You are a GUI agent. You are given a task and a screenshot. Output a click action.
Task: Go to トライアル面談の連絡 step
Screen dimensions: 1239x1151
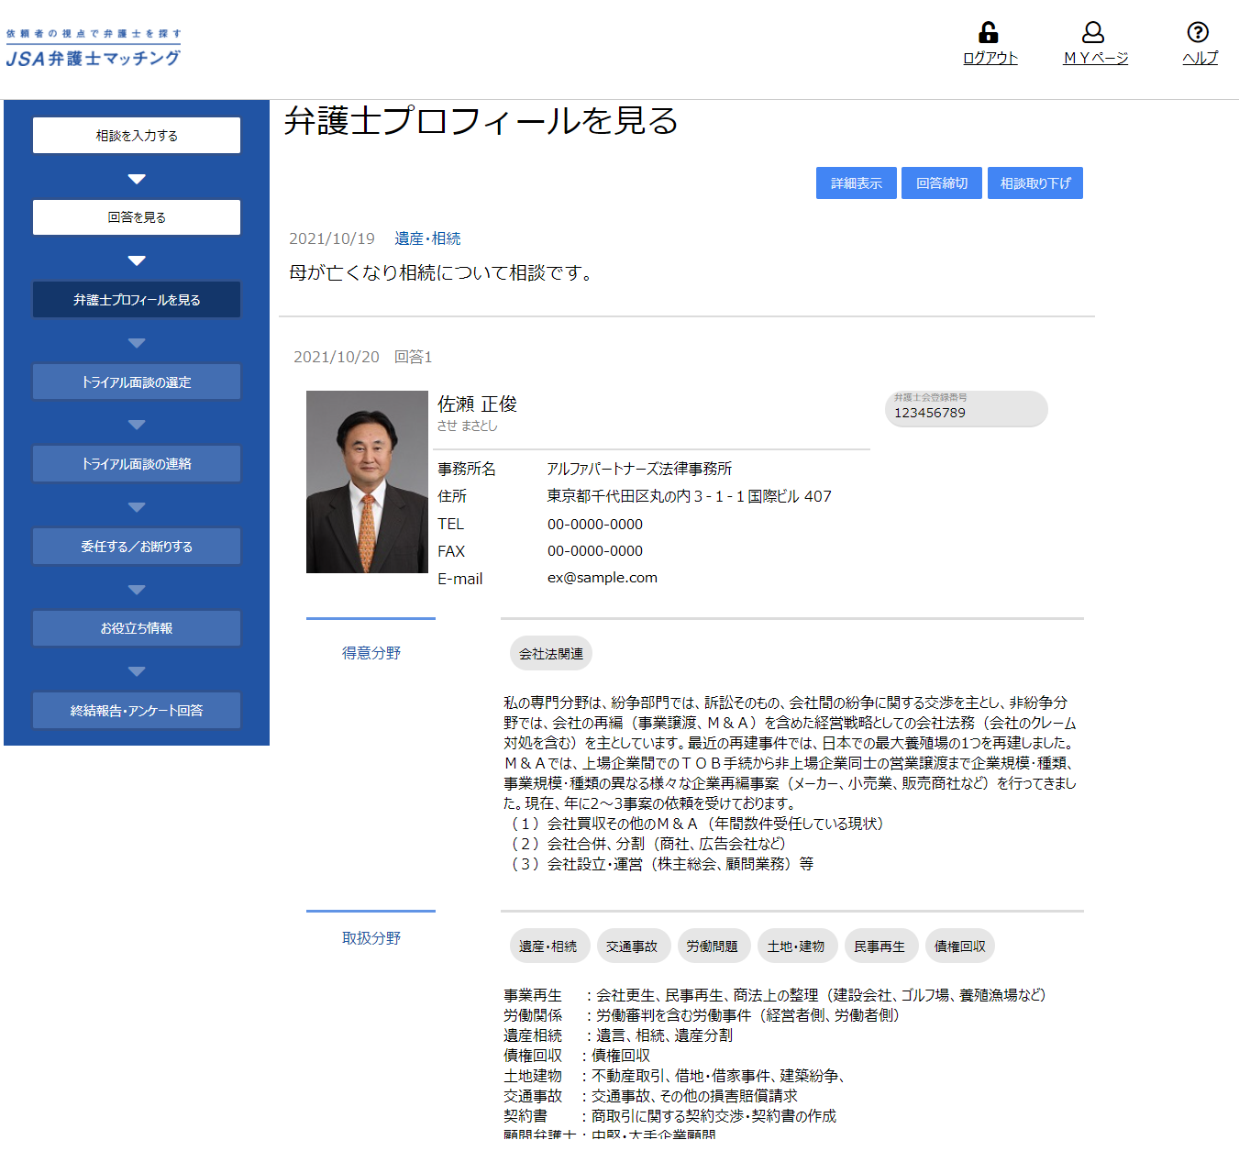(x=137, y=463)
